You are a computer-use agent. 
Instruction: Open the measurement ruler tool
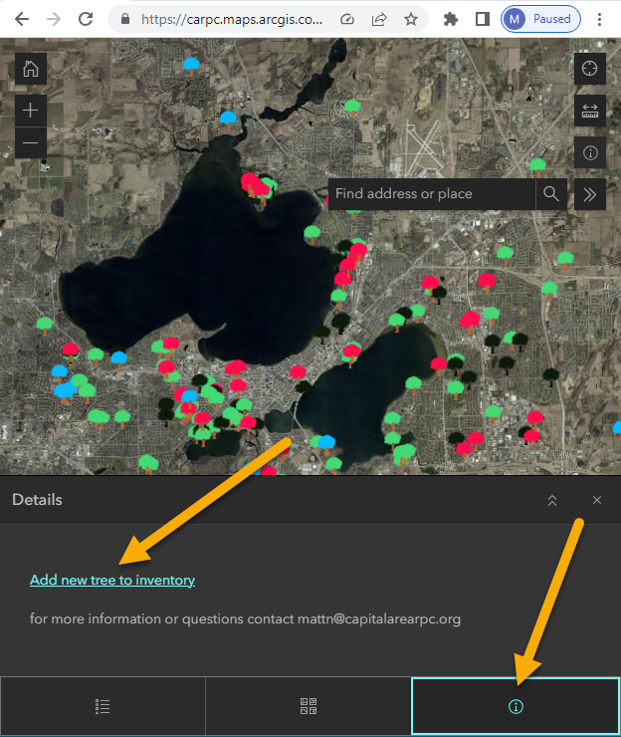pyautogui.click(x=590, y=111)
